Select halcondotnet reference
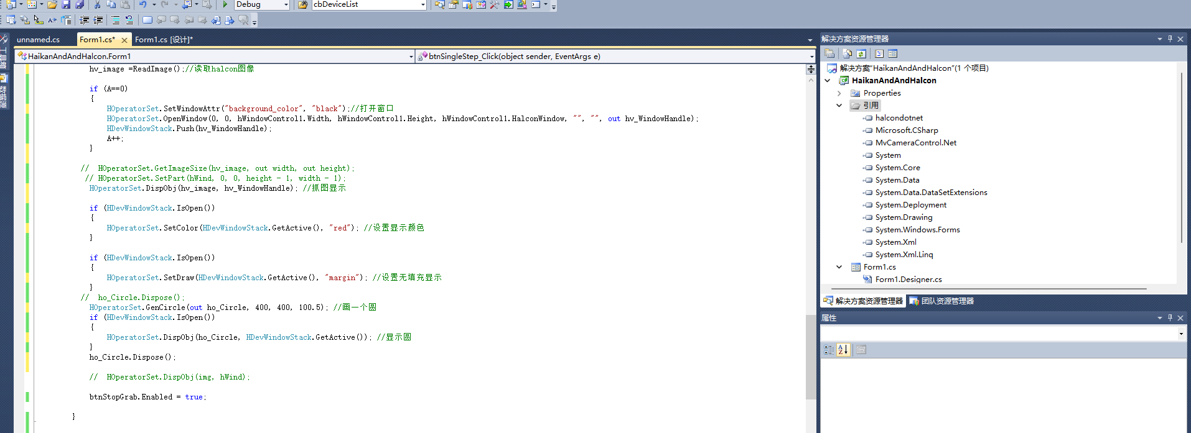Viewport: 1191px width, 433px height. point(899,117)
